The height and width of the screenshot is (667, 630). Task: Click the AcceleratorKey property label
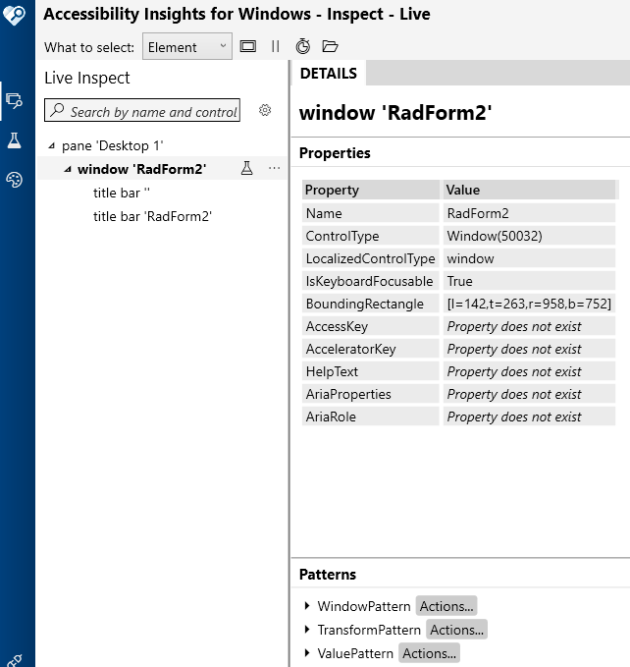[370, 349]
